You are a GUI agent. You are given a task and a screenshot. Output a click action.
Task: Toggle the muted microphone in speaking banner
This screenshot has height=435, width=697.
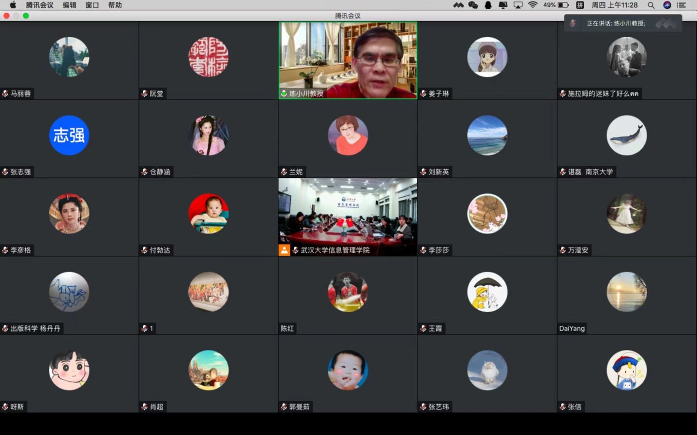pos(573,23)
